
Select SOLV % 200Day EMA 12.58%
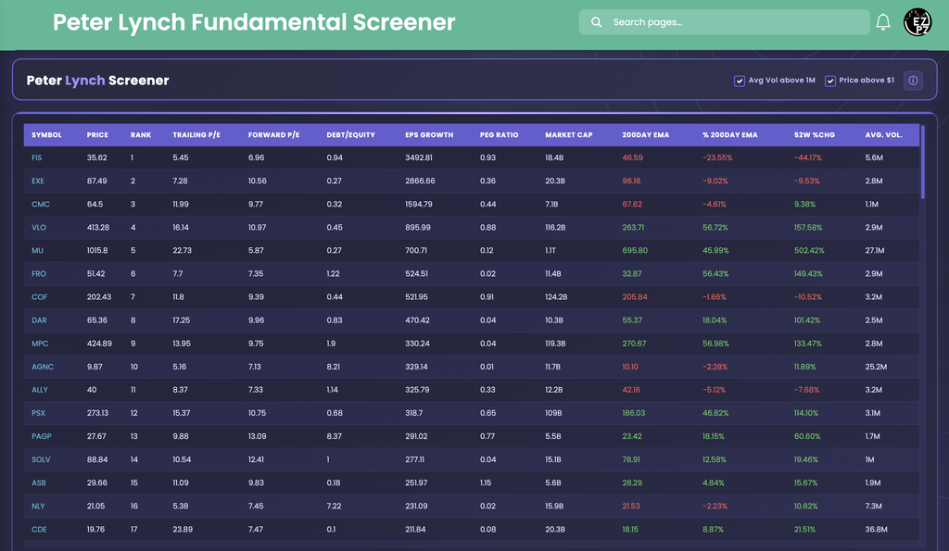715,459
